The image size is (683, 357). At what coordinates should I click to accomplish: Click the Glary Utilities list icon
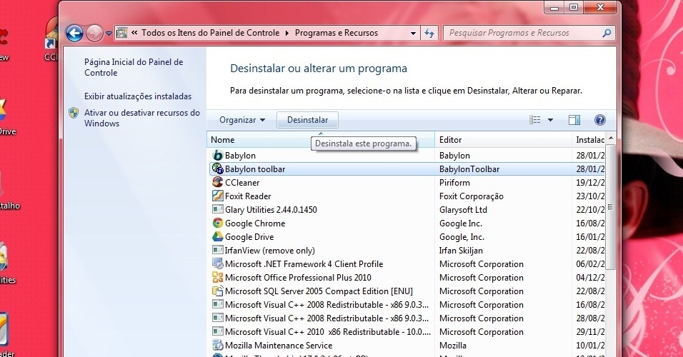tap(217, 209)
